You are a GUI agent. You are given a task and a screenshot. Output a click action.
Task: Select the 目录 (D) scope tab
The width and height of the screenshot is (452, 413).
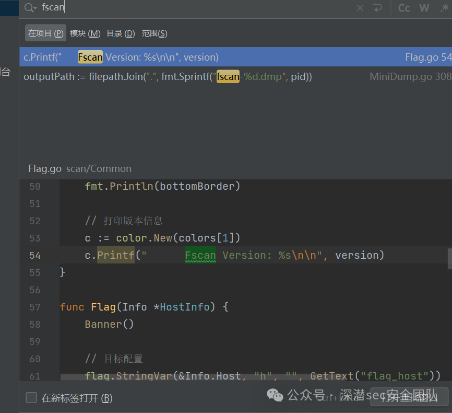121,33
